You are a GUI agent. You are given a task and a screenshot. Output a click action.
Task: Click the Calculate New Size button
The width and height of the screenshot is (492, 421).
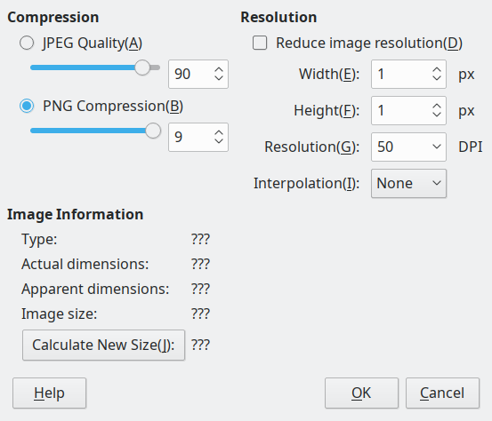click(103, 345)
